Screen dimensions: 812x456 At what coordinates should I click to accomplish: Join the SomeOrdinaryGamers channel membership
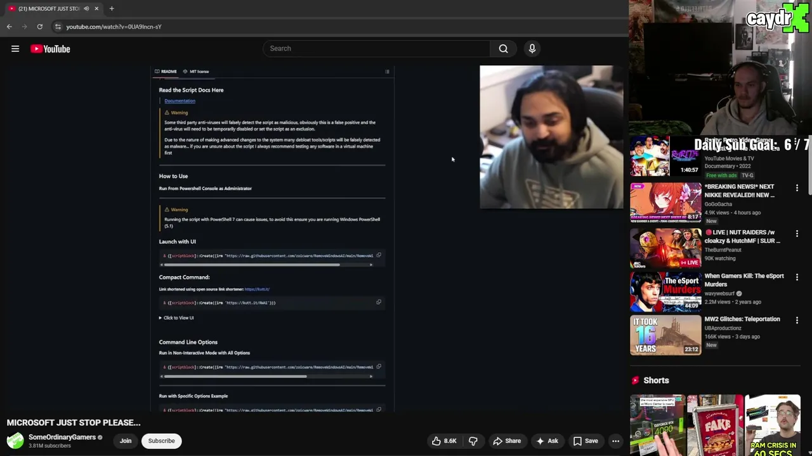[x=126, y=441]
